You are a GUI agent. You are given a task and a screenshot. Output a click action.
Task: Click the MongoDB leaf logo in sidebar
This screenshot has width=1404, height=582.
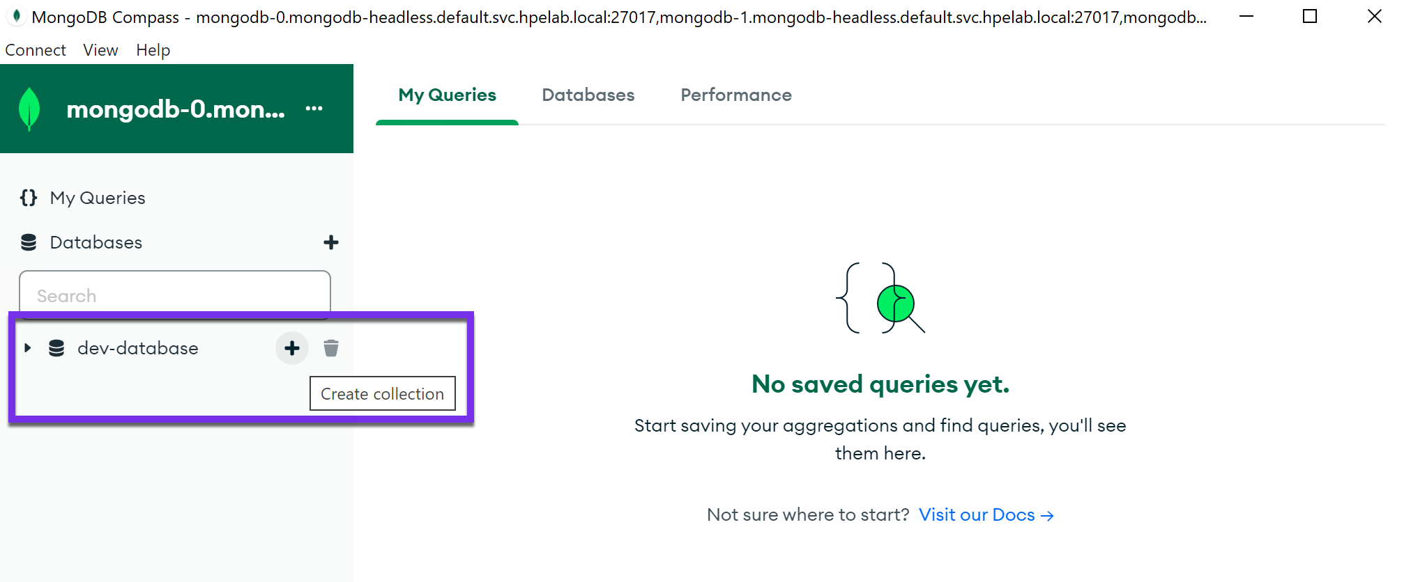click(x=28, y=109)
